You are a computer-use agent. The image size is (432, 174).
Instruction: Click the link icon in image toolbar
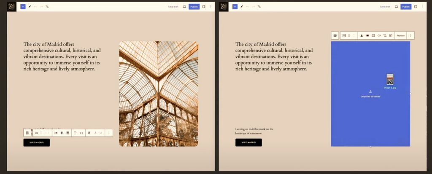(x=379, y=35)
